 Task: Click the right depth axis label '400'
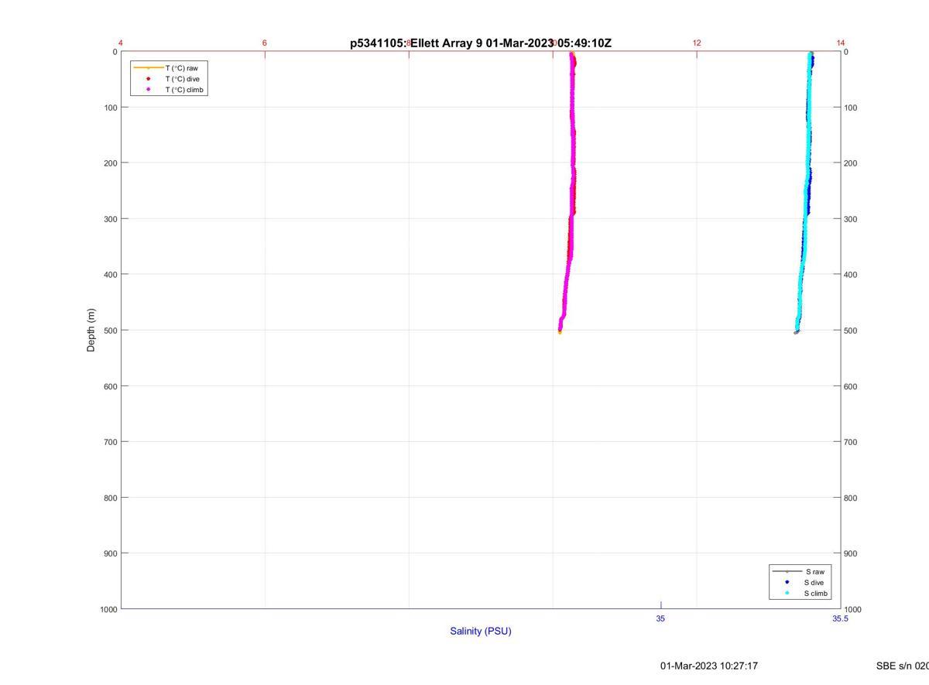click(851, 275)
